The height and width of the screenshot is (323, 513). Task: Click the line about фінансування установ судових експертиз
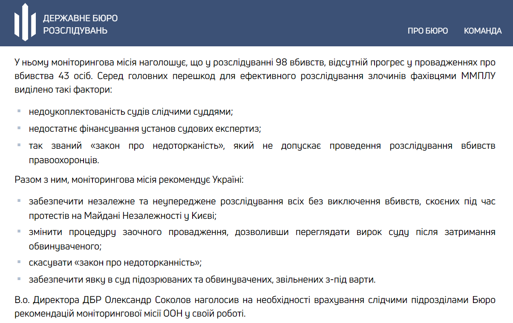click(145, 128)
